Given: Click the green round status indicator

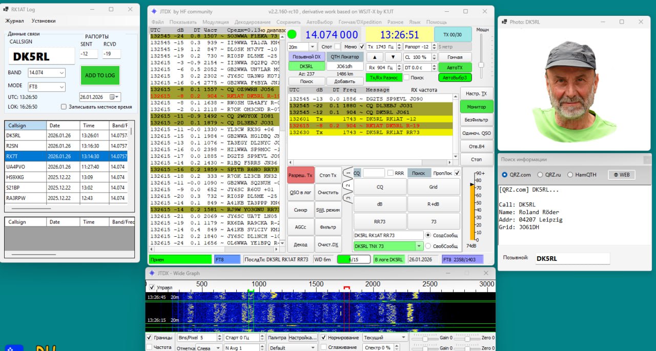Looking at the screenshot, I should pyautogui.click(x=292, y=34).
